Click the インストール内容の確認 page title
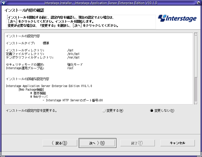This screenshot has width=202, height=157. tap(24, 10)
